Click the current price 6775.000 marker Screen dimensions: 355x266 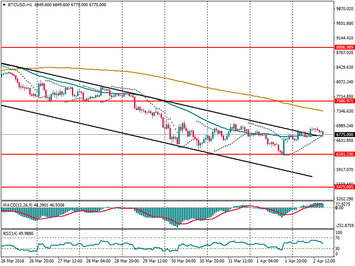pos(344,134)
